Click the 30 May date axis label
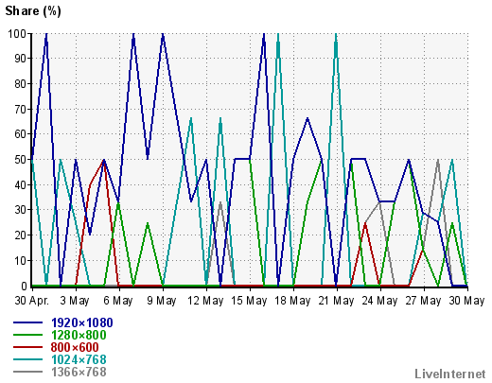Screen dimensions: 492x383 [x=466, y=301]
